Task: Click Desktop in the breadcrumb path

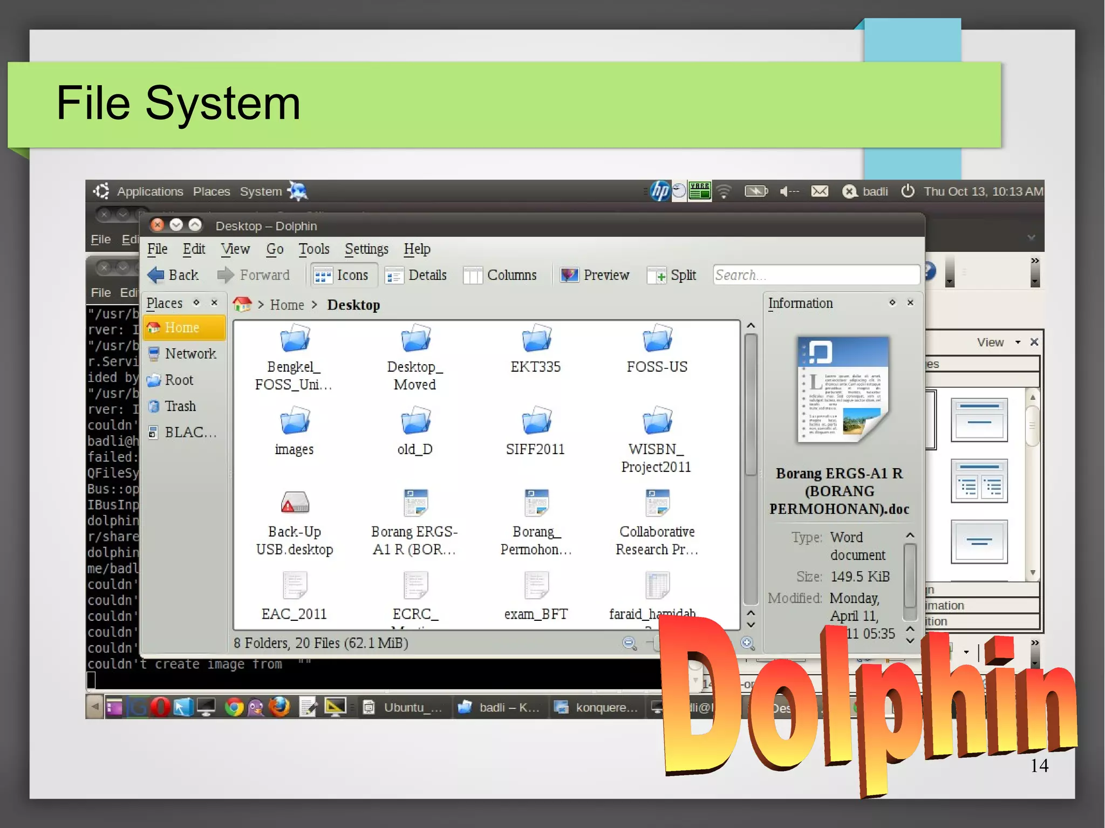Action: click(353, 305)
